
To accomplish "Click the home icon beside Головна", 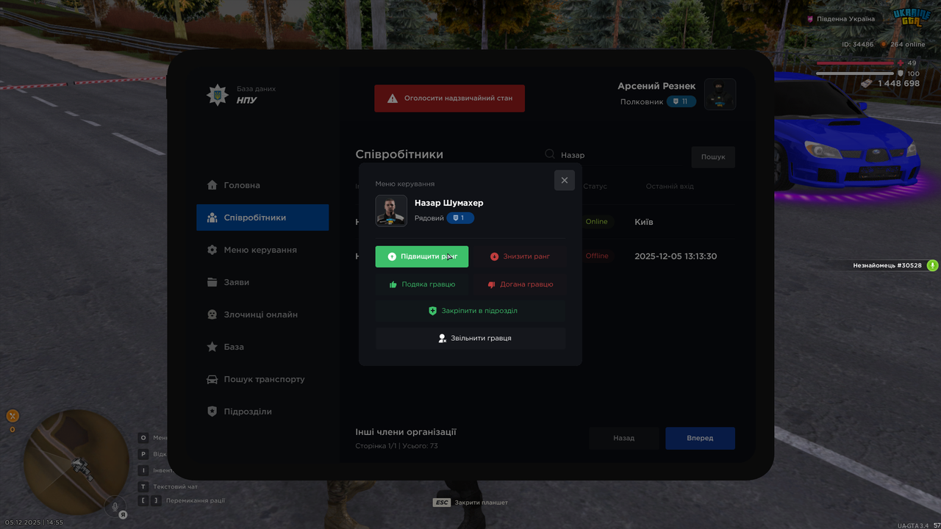I will [x=212, y=185].
